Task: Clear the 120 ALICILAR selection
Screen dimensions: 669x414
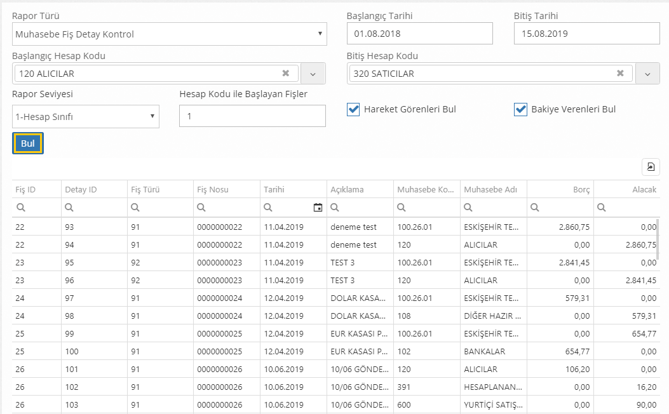Action: 286,74
